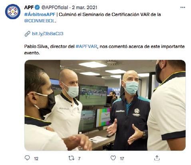The image size is (191, 165).
Task: Click the tweet text about Pablo Silva
Action: (104, 50)
